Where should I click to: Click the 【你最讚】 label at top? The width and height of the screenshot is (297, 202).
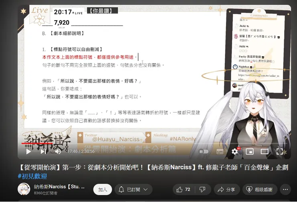[102, 10]
